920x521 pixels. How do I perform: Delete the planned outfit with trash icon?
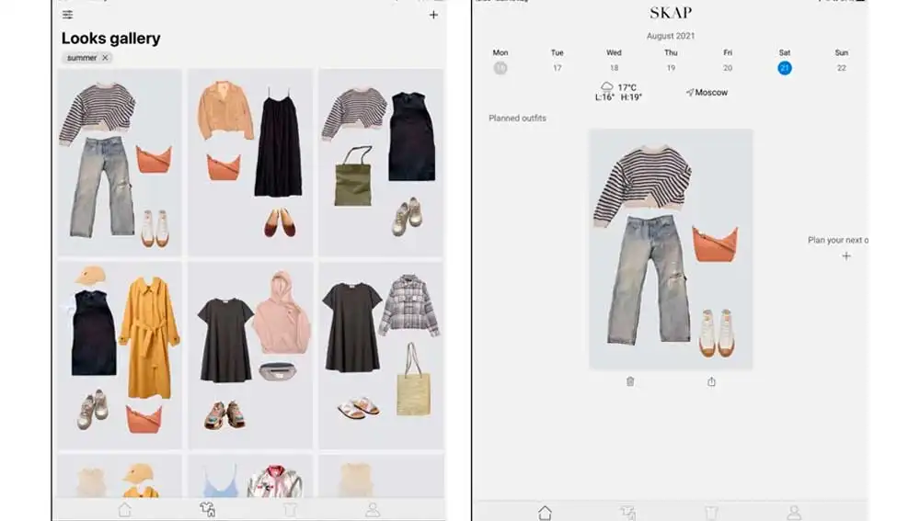(x=630, y=381)
